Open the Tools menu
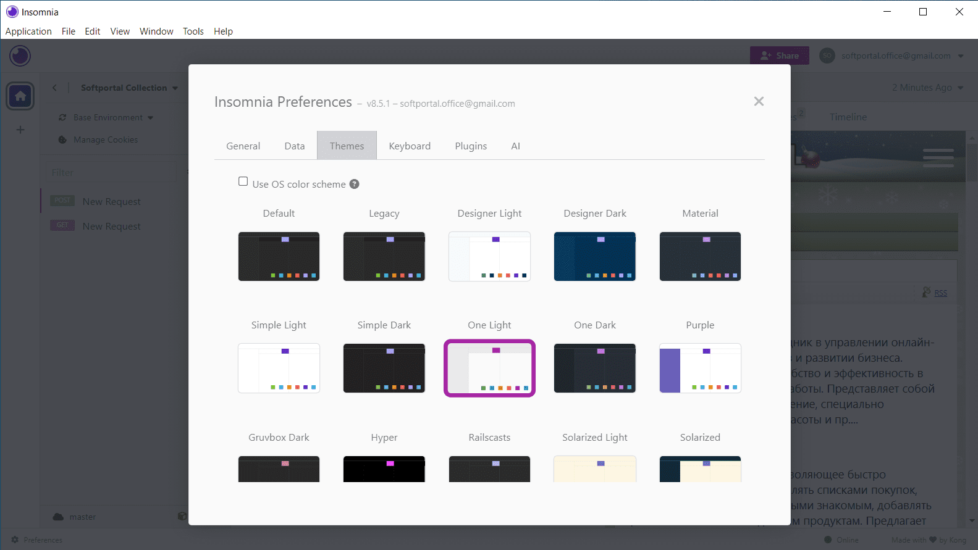978x550 pixels. pyautogui.click(x=193, y=31)
